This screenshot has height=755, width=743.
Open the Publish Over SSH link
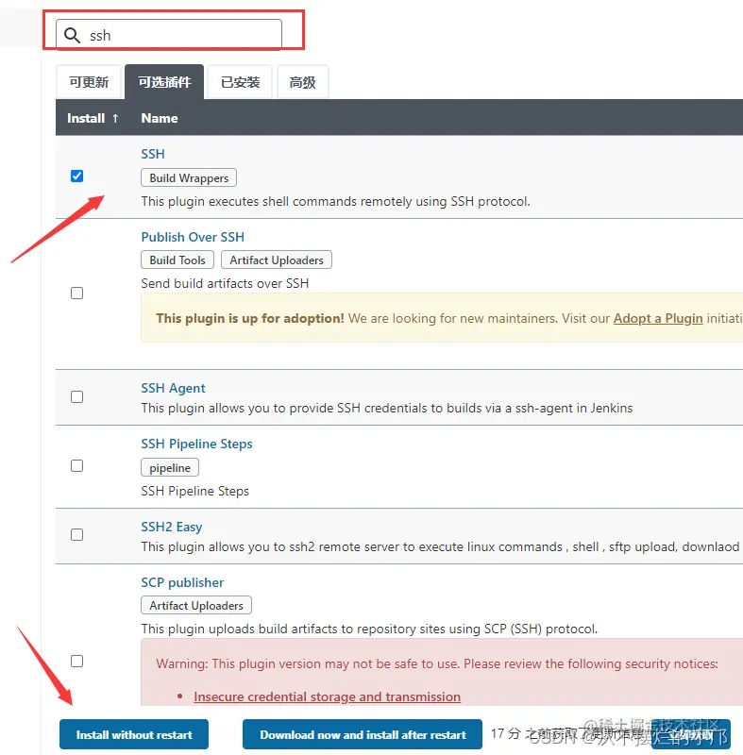[193, 238]
